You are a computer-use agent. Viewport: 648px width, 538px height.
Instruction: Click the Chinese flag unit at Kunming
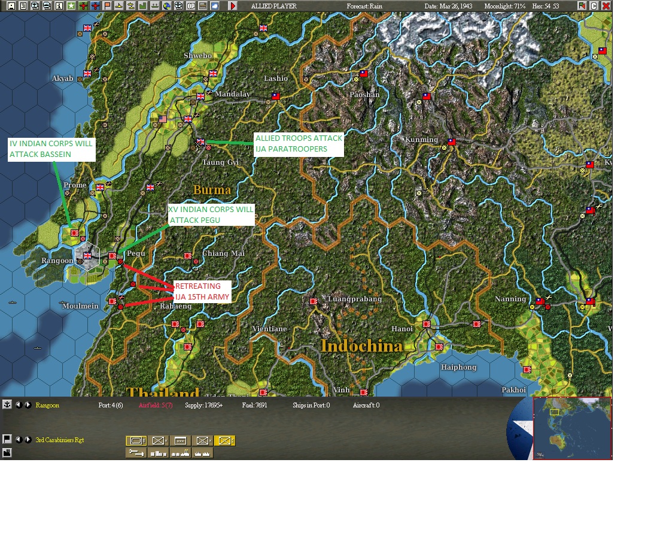(452, 142)
